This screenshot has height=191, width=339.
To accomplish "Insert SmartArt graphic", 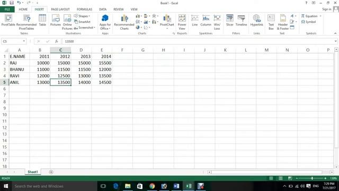I will 82,22.
